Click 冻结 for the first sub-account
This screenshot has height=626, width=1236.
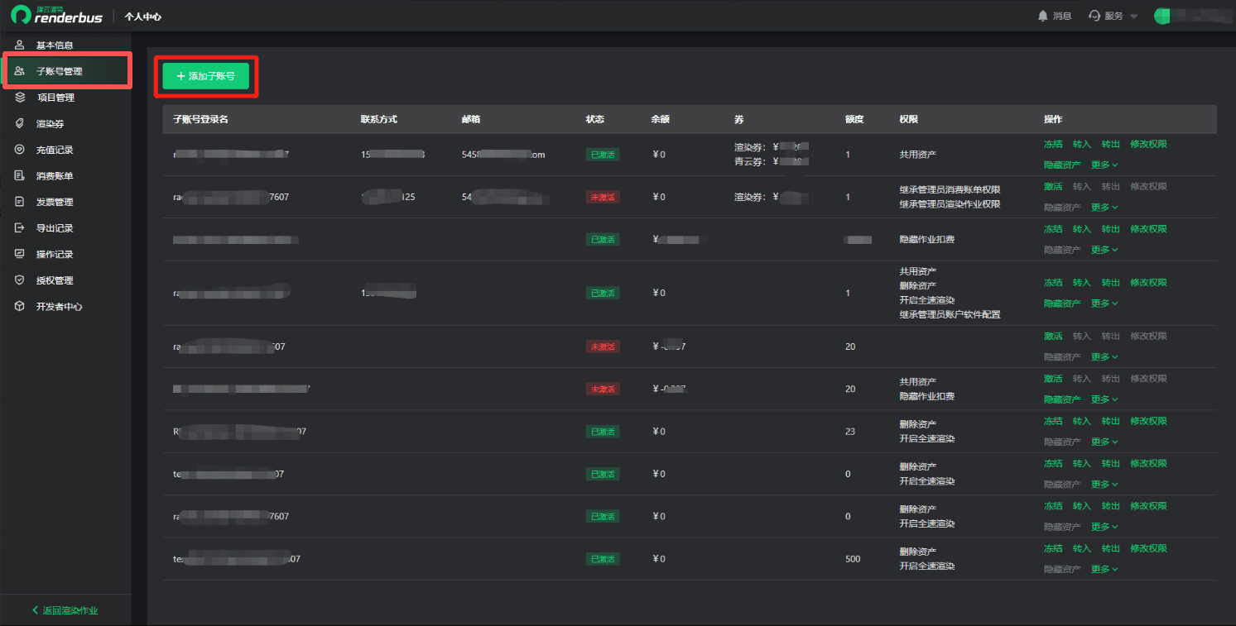point(1052,144)
